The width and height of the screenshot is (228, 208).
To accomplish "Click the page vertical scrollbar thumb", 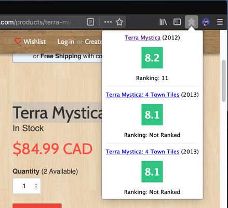I will tap(224, 81).
